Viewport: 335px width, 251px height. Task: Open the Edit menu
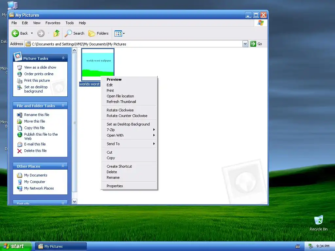[25, 23]
